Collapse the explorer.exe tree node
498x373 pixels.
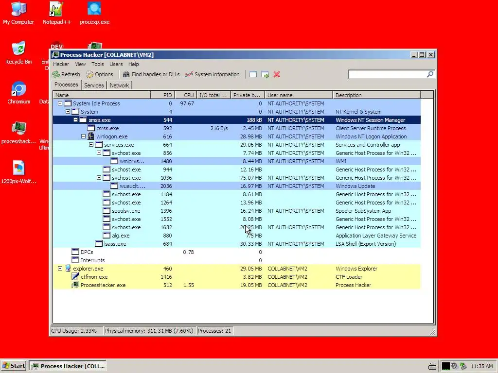(60, 268)
